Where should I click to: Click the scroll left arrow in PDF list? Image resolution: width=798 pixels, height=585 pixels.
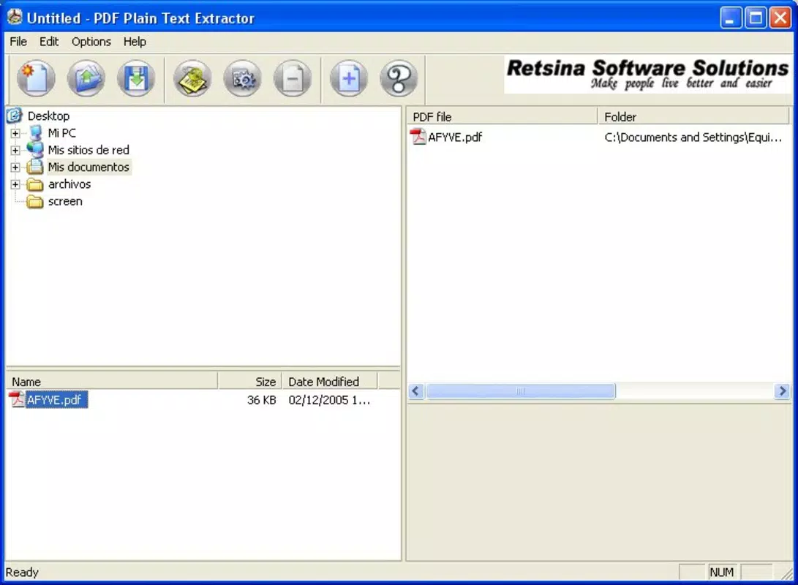pos(416,390)
